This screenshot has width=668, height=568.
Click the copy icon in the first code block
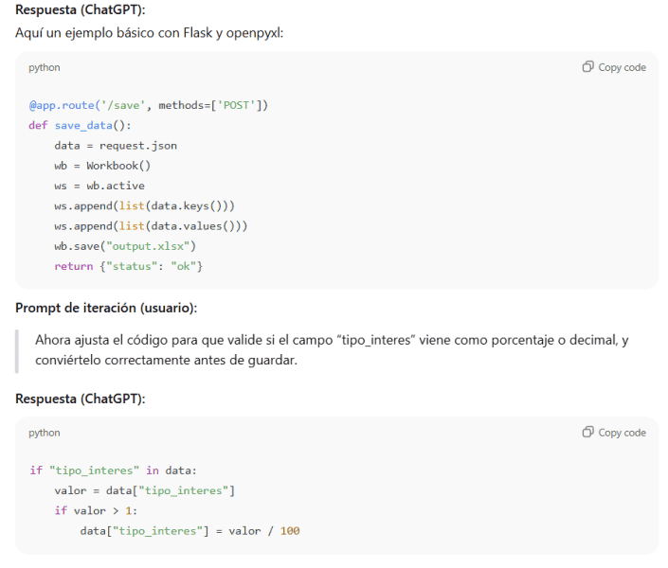(588, 67)
